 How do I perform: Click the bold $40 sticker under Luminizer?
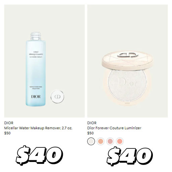click(x=130, y=156)
